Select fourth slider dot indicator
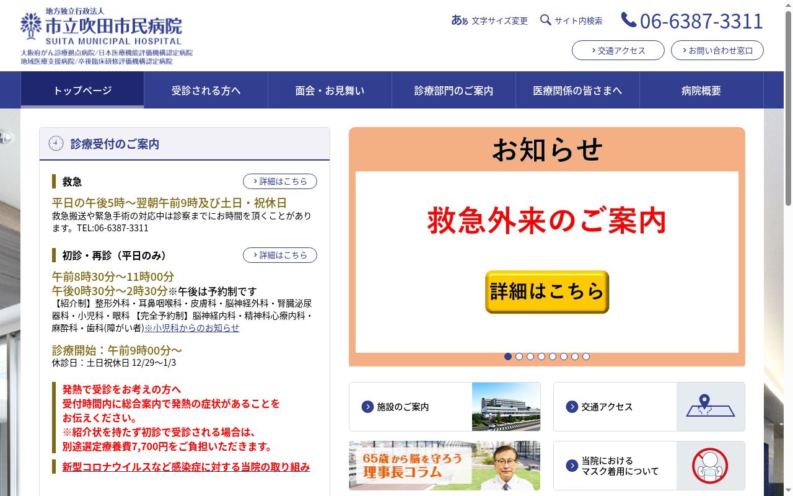Screen dimensions: 793x496 541,356
